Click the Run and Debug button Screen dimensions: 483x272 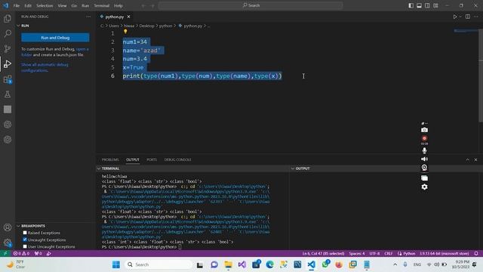coord(55,38)
